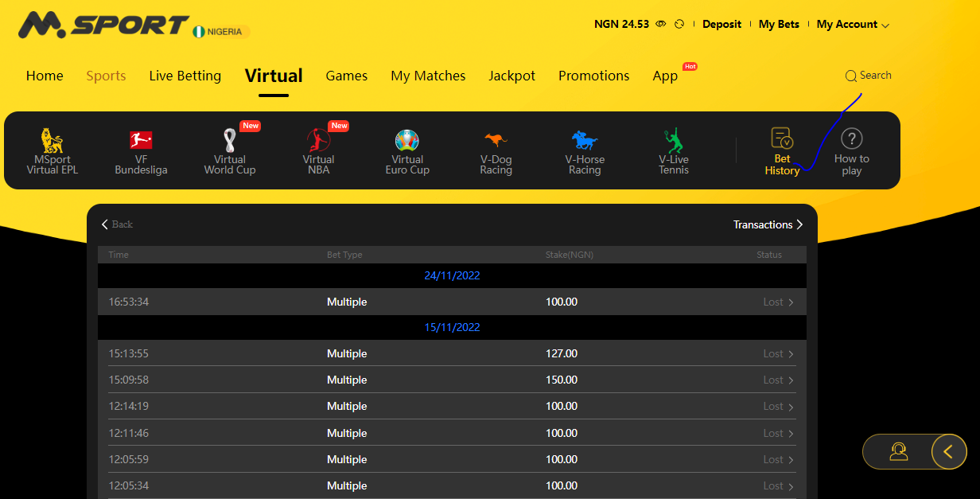Toggle balance visibility with the eye icon

[x=660, y=24]
